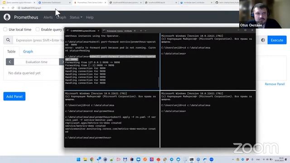Focus the bottom-left prometheus terminal pane
290x163 pixels.
112,119
